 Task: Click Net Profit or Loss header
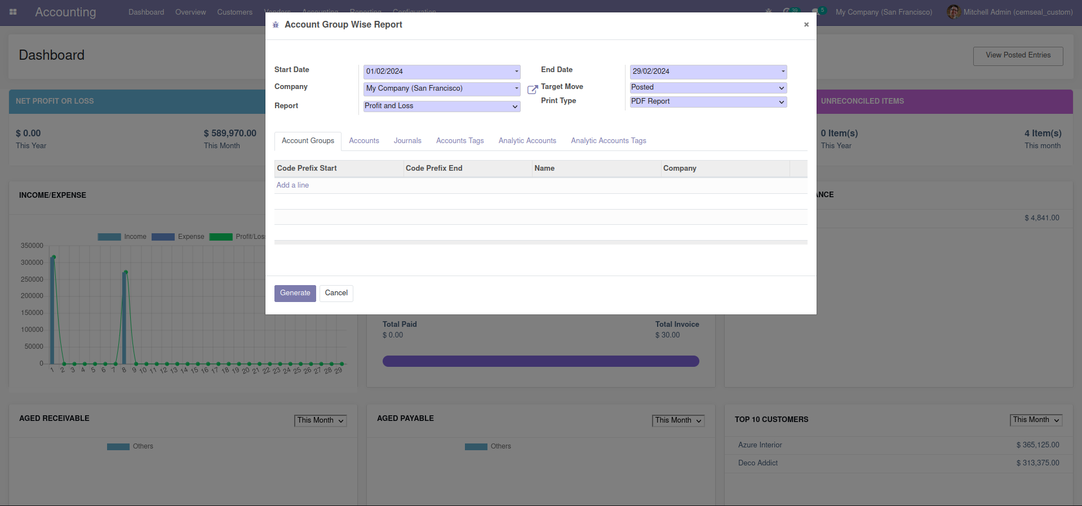[x=55, y=101]
